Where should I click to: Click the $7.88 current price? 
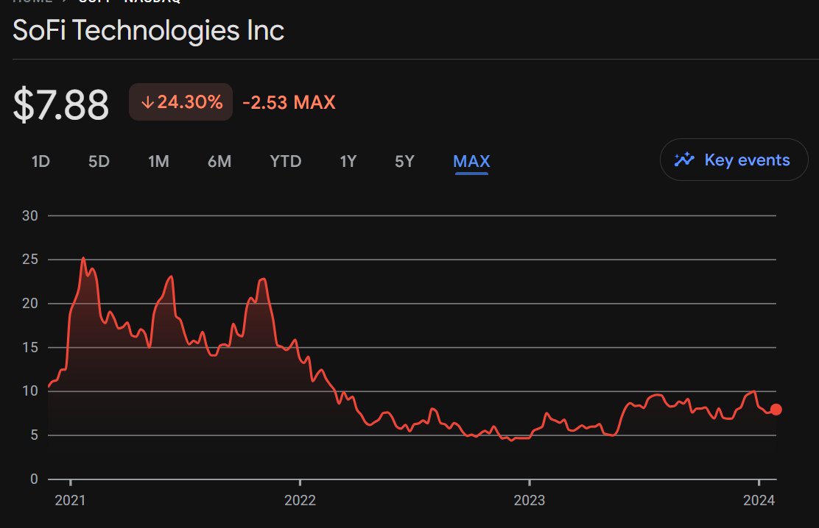pyautogui.click(x=61, y=104)
